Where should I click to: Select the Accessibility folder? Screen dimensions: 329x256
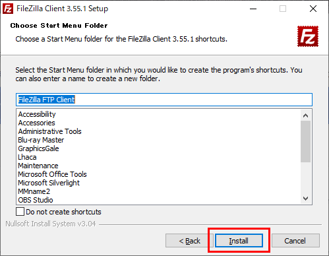(37, 114)
